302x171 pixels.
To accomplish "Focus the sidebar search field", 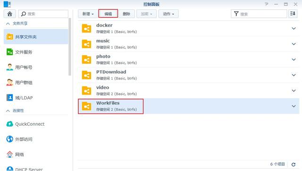I will 43,14.
